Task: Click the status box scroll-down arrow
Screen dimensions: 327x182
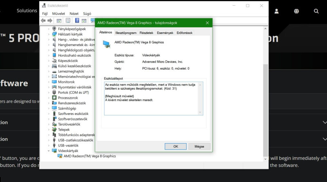Action: pyautogui.click(x=200, y=112)
